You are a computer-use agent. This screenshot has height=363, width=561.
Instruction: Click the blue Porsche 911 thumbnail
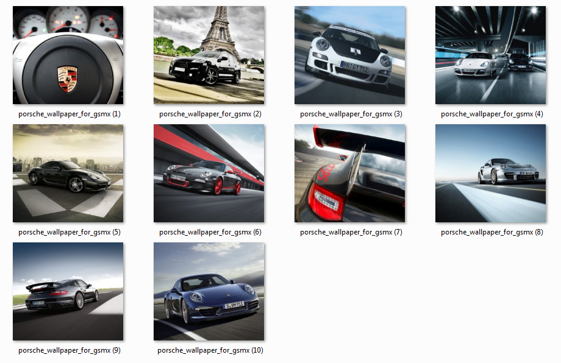(x=209, y=291)
